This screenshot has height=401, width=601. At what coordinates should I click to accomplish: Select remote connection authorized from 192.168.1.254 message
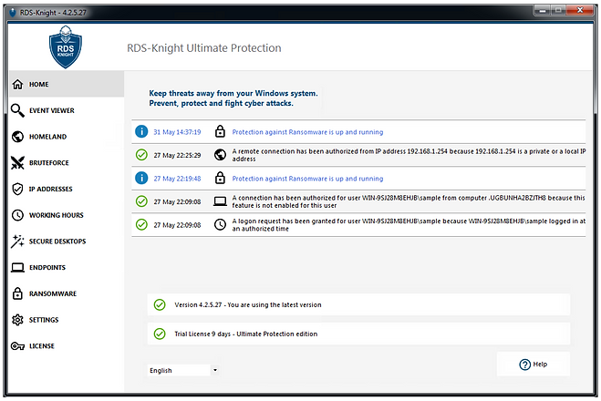pos(409,155)
